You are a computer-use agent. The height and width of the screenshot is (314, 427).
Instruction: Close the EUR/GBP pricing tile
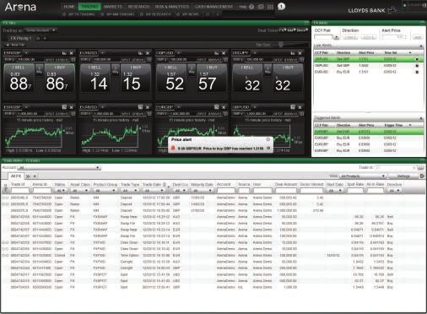[72, 53]
